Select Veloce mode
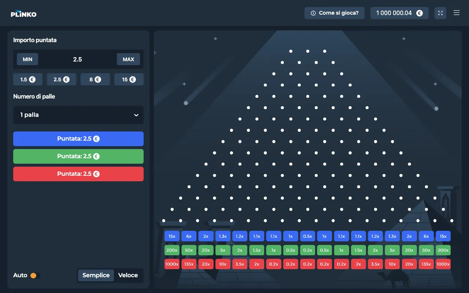 [128, 275]
